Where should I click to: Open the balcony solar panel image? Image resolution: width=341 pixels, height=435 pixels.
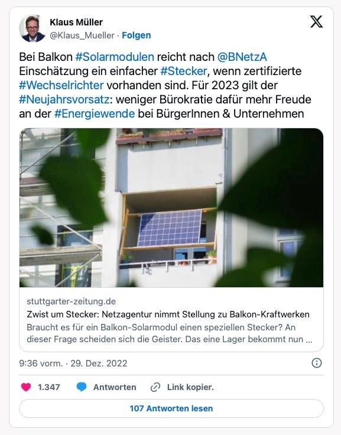click(171, 207)
